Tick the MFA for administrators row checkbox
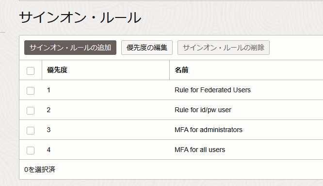Viewport: 323px width, 186px height. 31,130
